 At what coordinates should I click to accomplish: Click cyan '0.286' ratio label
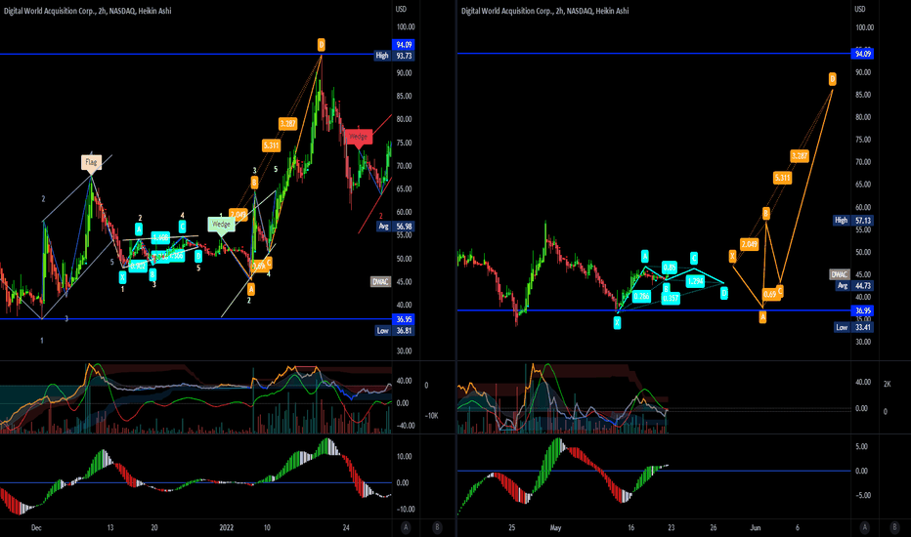(641, 296)
